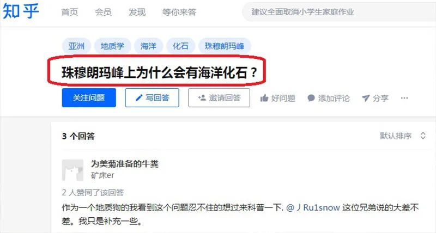Image resolution: width=436 pixels, height=233 pixels.
Task: Switch to the 发现 tab
Action: click(x=137, y=12)
